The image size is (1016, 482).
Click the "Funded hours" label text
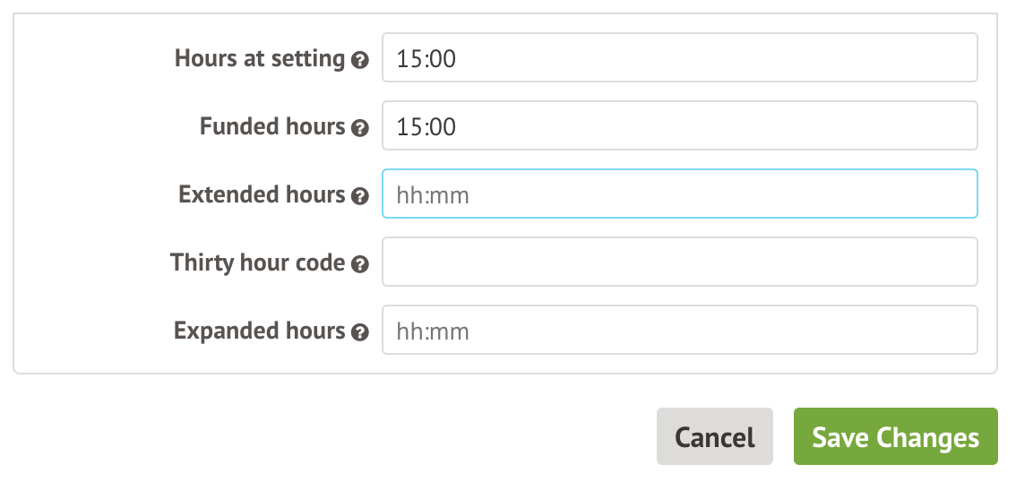click(271, 126)
